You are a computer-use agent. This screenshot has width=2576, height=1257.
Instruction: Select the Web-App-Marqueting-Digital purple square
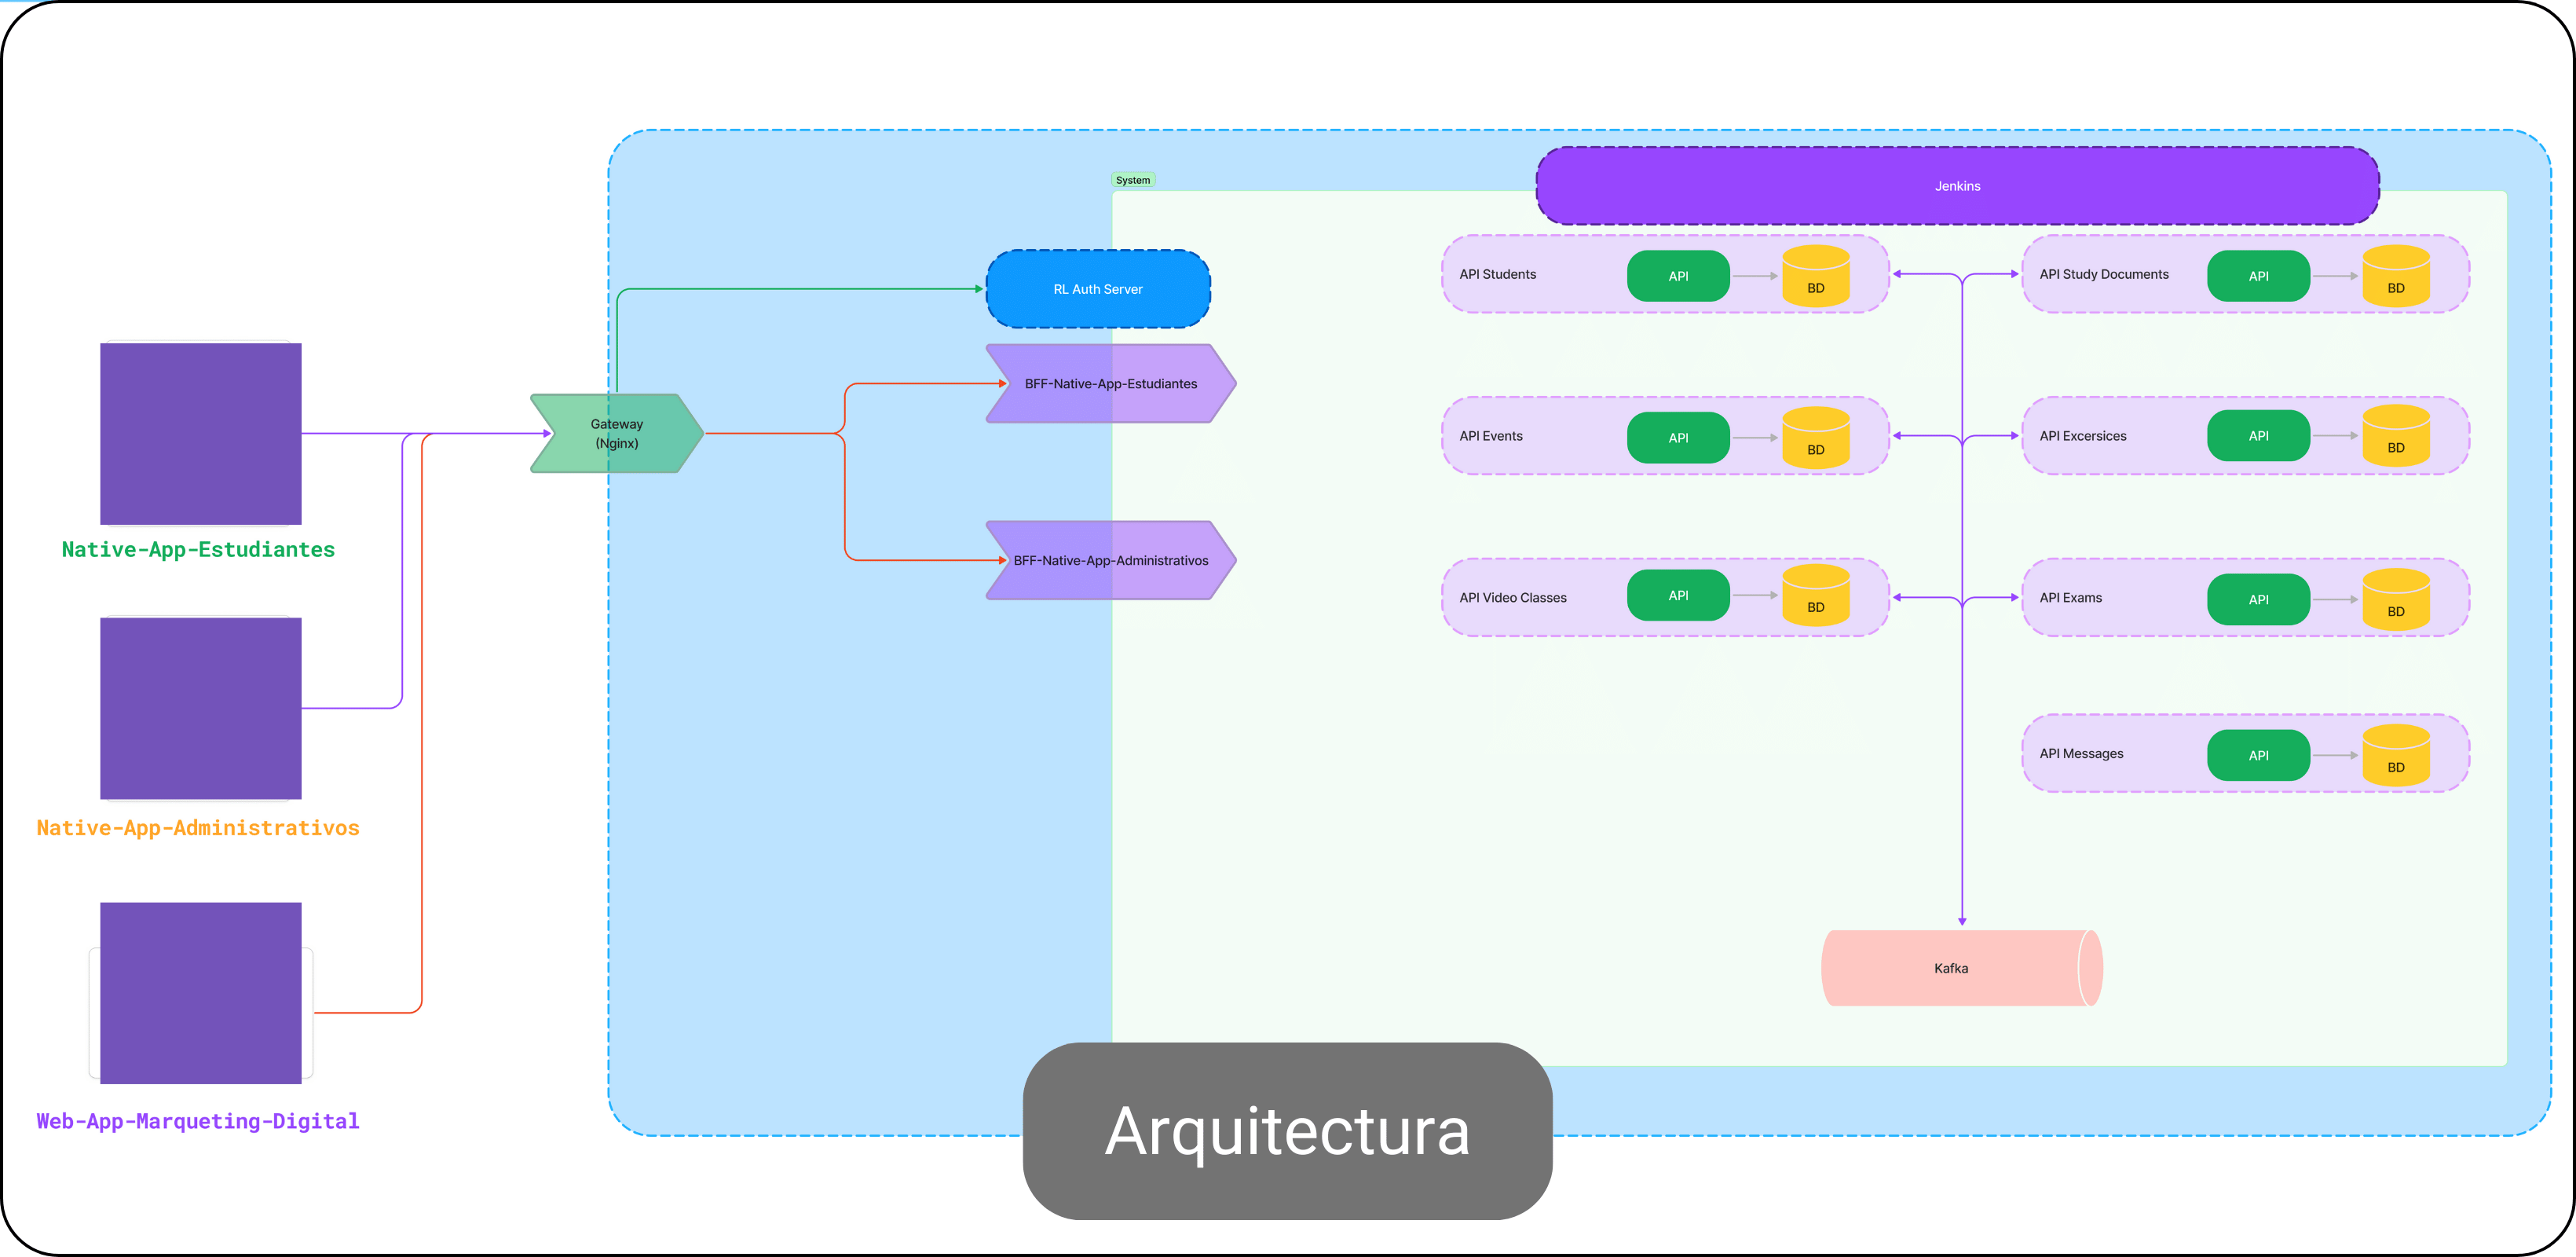(x=200, y=993)
